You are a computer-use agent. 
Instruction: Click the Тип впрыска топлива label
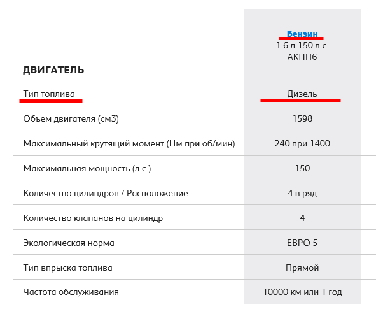click(x=67, y=268)
